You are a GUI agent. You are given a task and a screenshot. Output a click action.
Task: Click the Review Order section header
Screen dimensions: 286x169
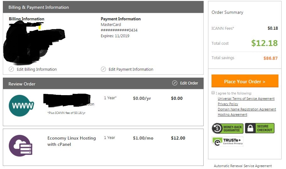coord(22,84)
